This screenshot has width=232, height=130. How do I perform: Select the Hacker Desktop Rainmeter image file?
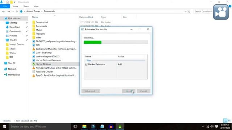[x=48, y=60]
